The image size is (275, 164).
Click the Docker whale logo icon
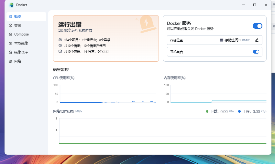click(11, 5)
